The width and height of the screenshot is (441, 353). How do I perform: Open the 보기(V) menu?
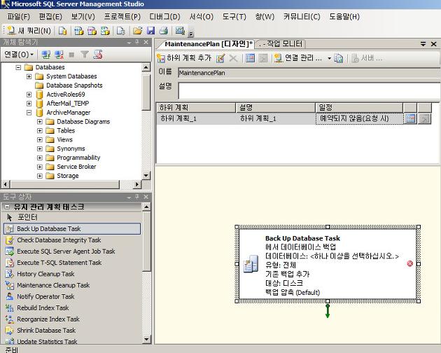coord(83,17)
